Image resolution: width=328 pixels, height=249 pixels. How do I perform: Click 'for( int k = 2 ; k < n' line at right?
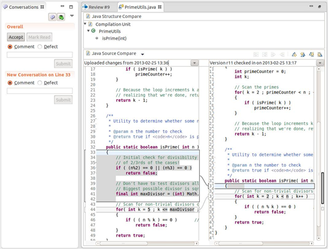271,197
